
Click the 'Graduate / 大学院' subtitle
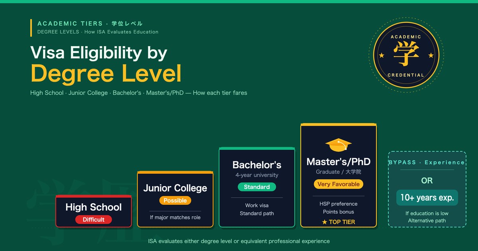(x=339, y=172)
